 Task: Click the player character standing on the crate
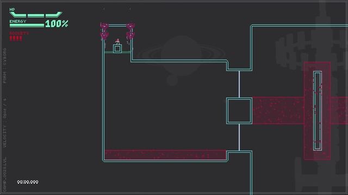[x=117, y=42]
